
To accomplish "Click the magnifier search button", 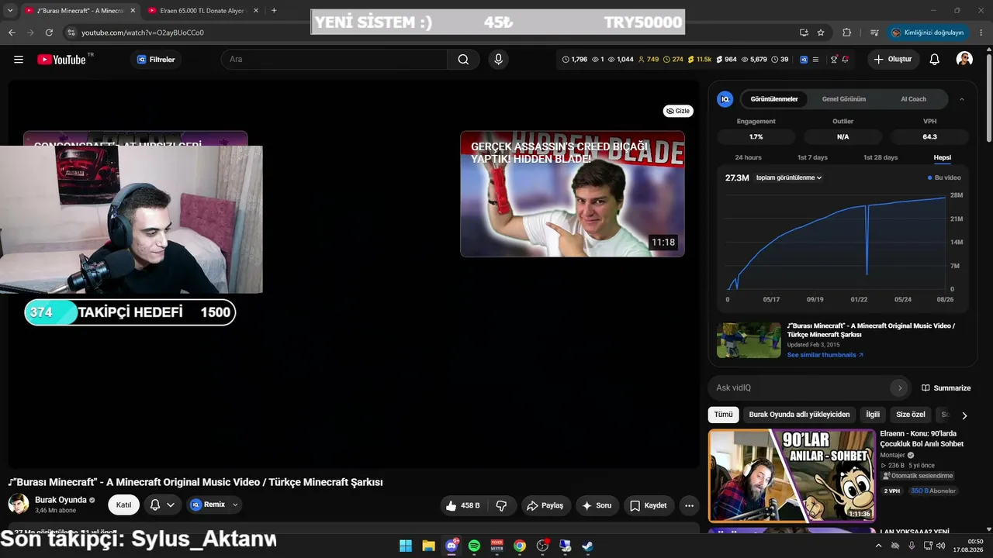I will (463, 60).
